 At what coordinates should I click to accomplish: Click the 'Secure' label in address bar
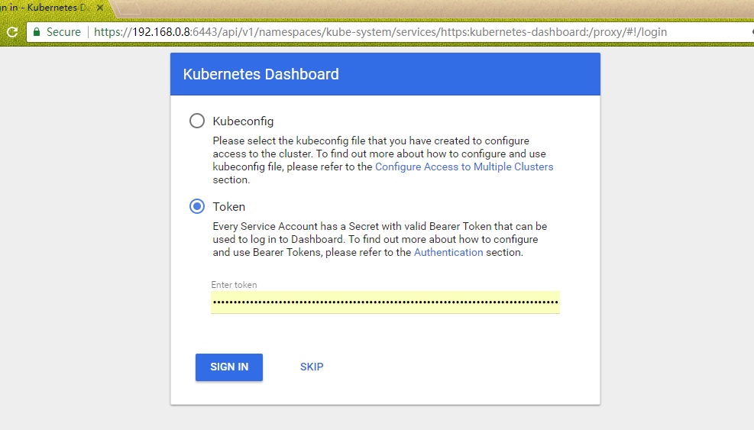pos(63,32)
